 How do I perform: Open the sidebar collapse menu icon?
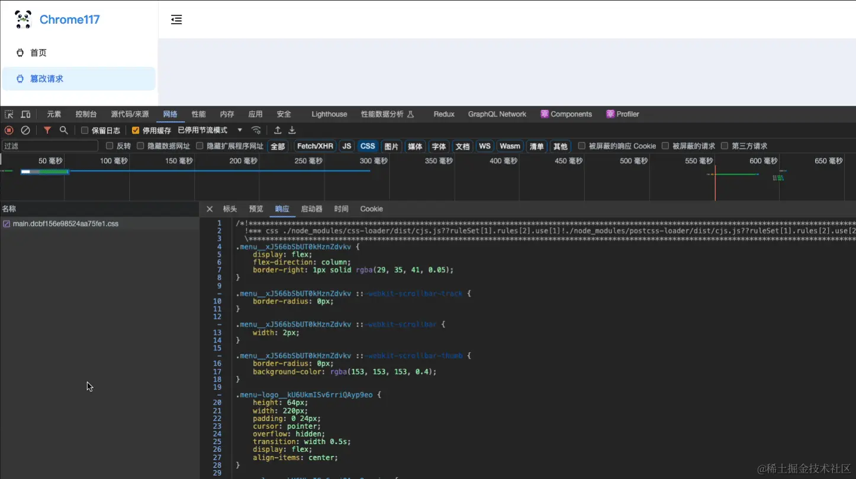click(x=176, y=20)
